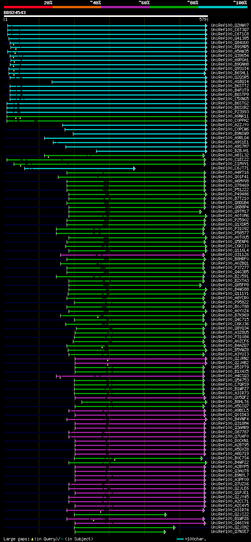Click label UniRef100_B6SHL1

click(x=230, y=73)
